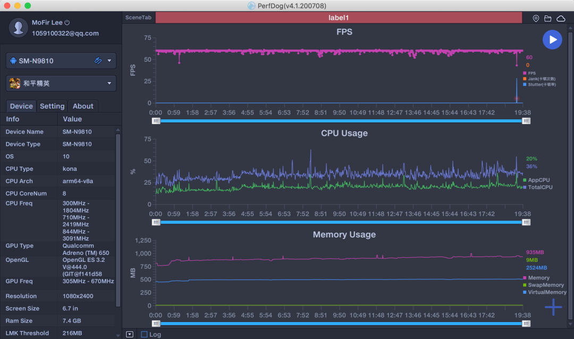The height and width of the screenshot is (339, 574).
Task: Click left handle of FPS range slider
Action: pyautogui.click(x=156, y=121)
